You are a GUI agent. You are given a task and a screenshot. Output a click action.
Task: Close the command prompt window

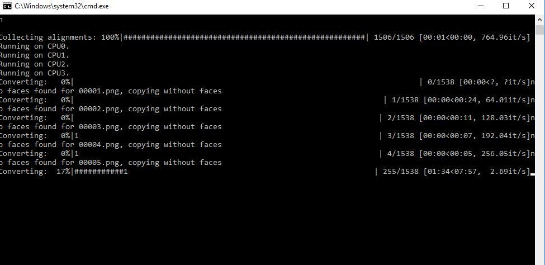(532, 6)
